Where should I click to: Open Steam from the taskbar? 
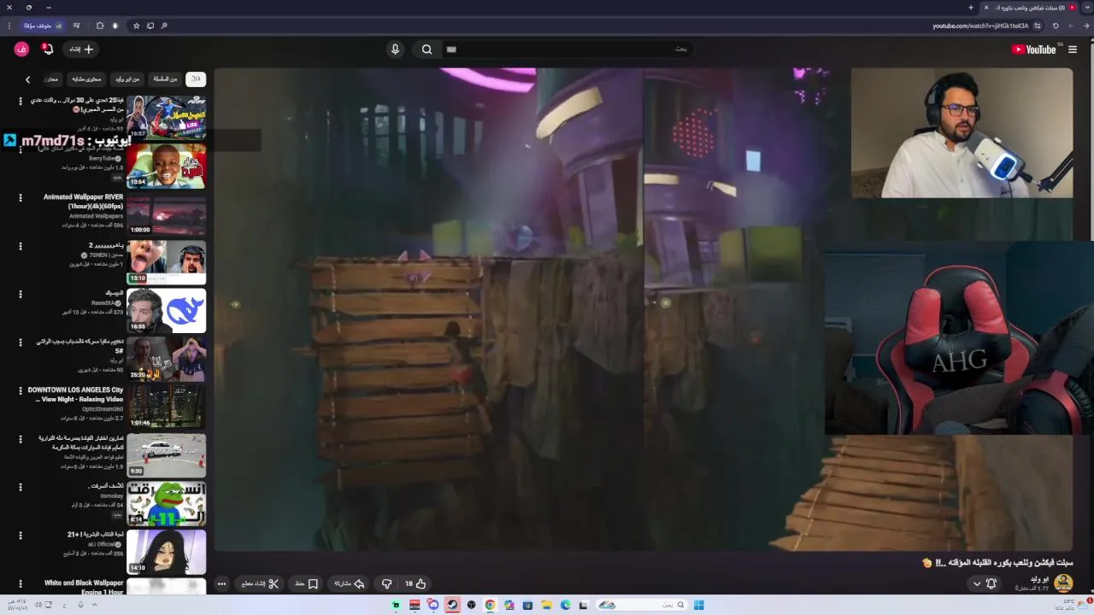tap(452, 605)
